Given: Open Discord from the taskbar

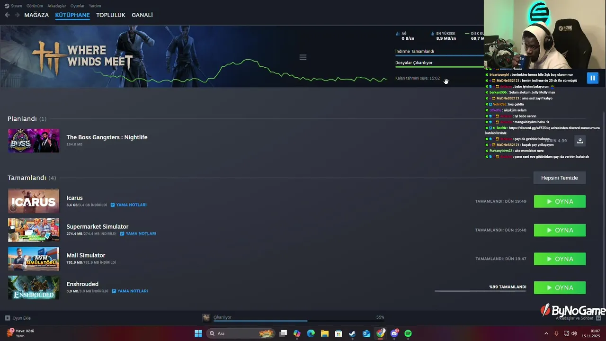Looking at the screenshot, I should coord(394,333).
